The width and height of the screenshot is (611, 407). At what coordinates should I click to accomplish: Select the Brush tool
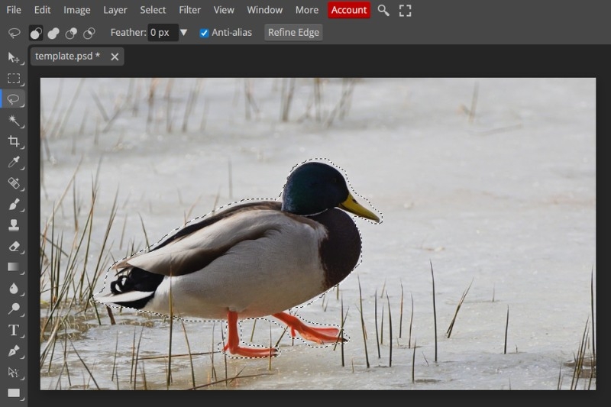(14, 204)
